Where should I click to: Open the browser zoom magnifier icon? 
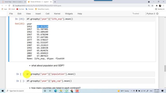[x=149, y=6]
